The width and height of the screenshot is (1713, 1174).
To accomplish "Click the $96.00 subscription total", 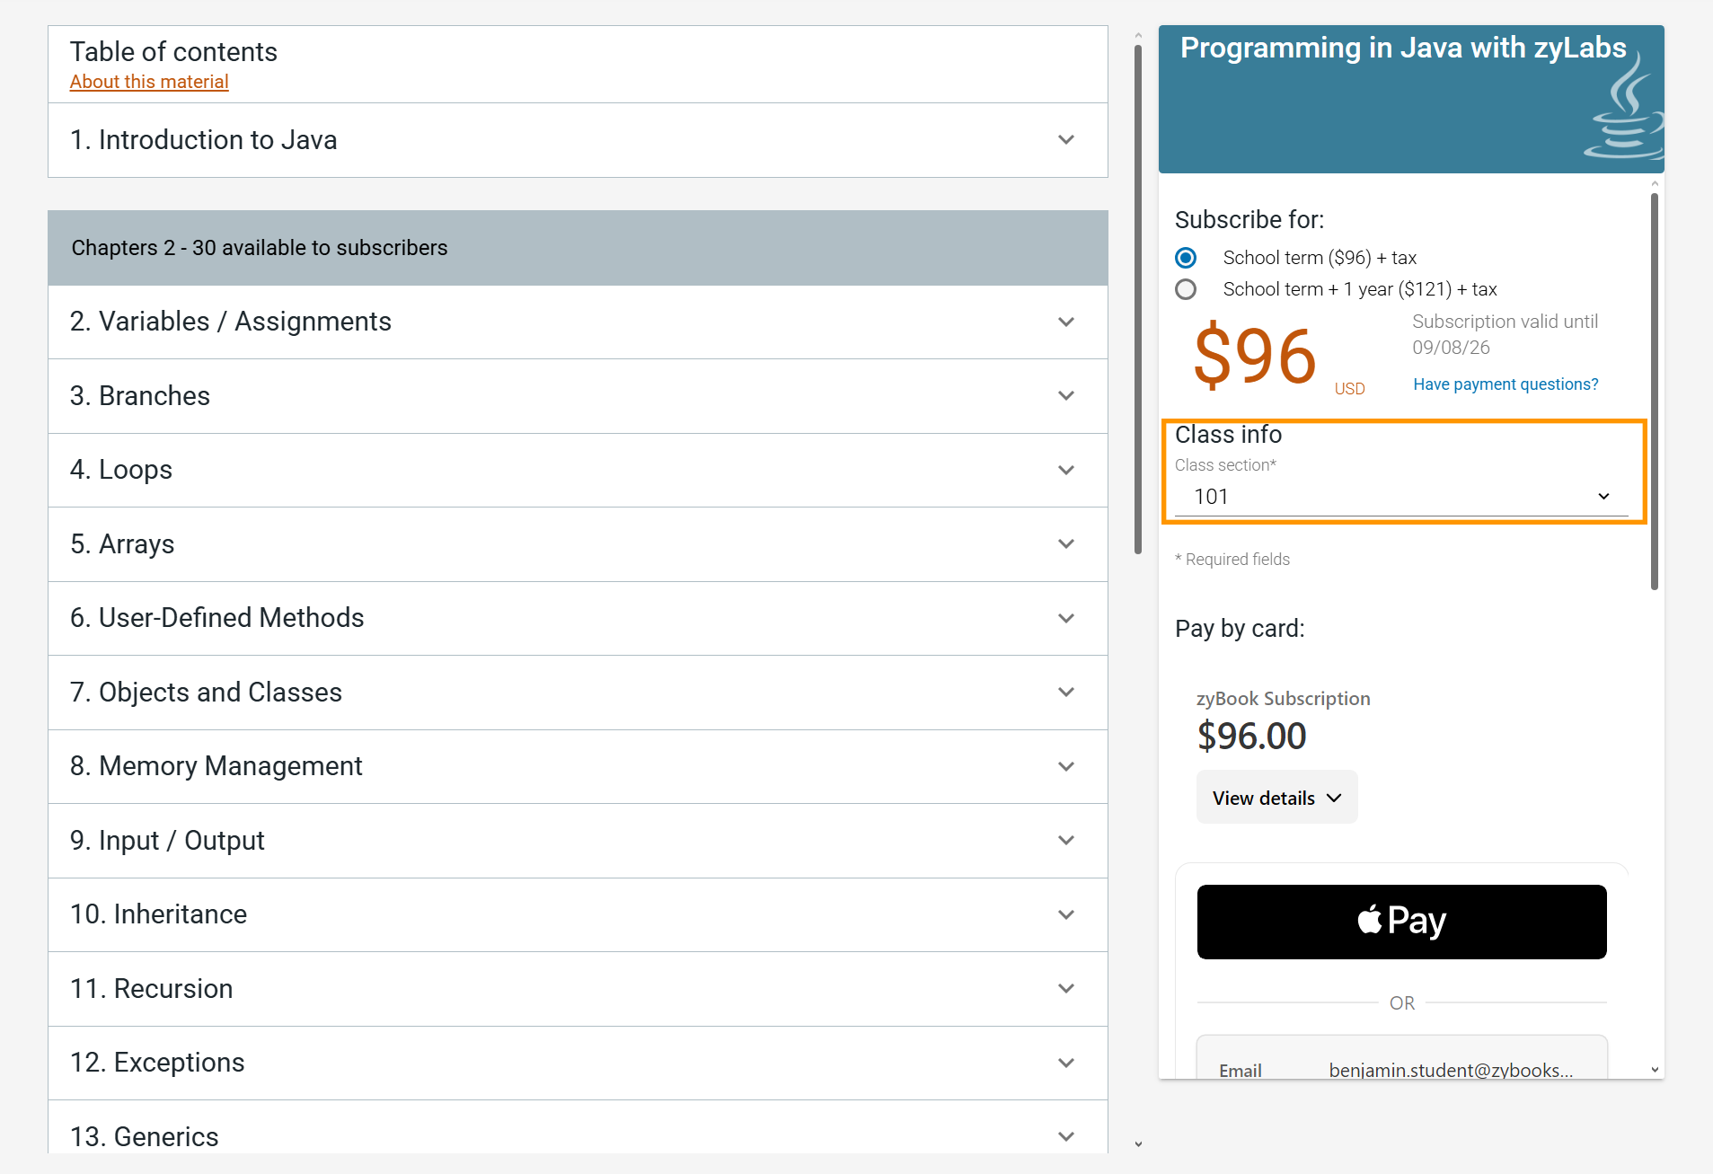I will (1251, 736).
